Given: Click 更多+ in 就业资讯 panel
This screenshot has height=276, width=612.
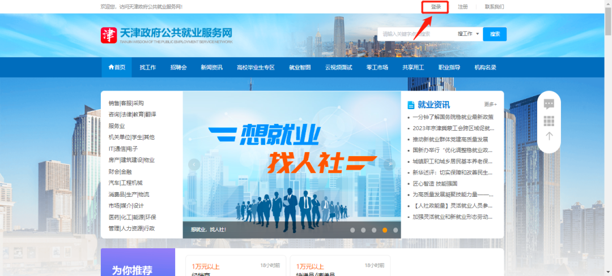Looking at the screenshot, I should 490,104.
